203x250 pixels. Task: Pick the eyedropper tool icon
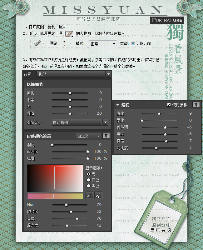coord(89,195)
